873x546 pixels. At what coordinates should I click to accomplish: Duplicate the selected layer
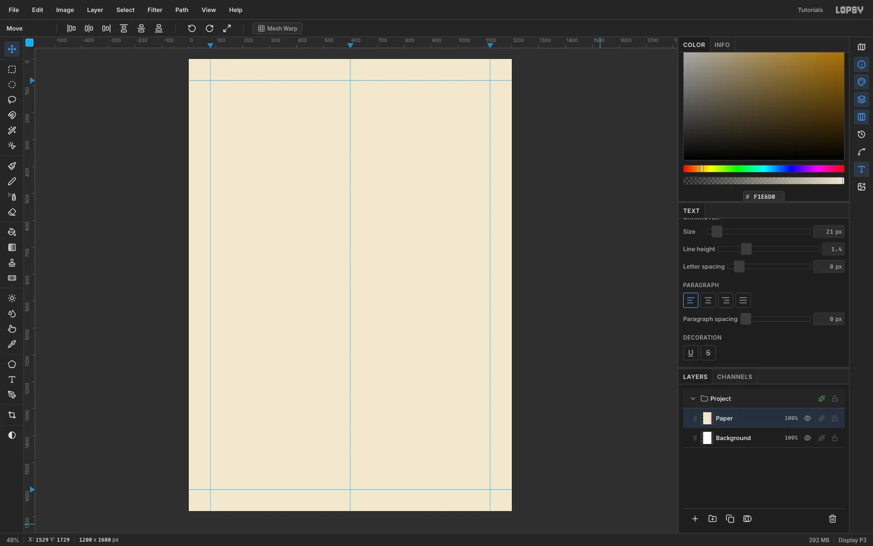730,519
